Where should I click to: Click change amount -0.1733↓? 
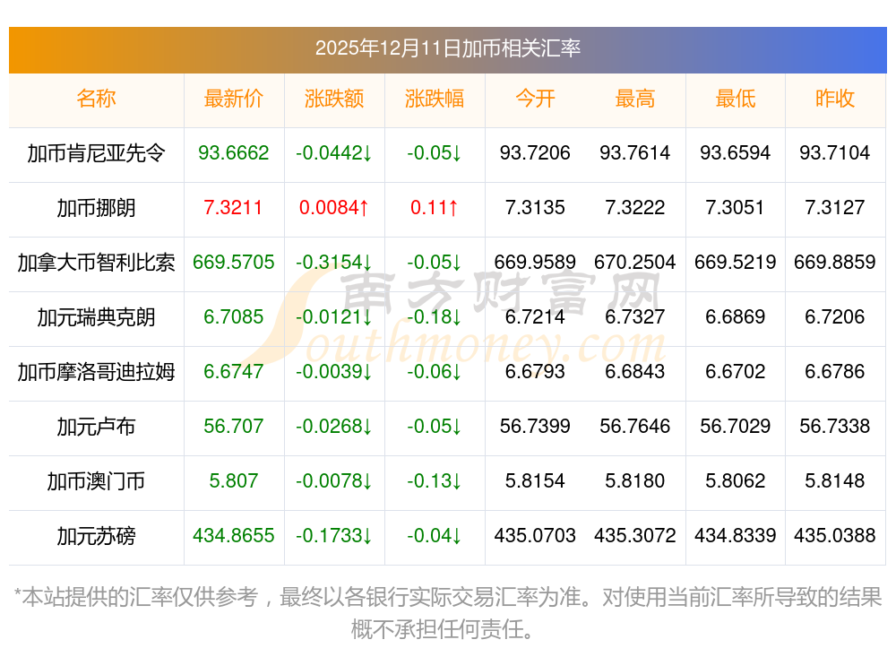[x=334, y=535]
